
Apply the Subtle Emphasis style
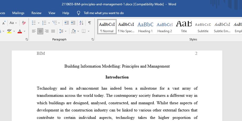click(222, 27)
